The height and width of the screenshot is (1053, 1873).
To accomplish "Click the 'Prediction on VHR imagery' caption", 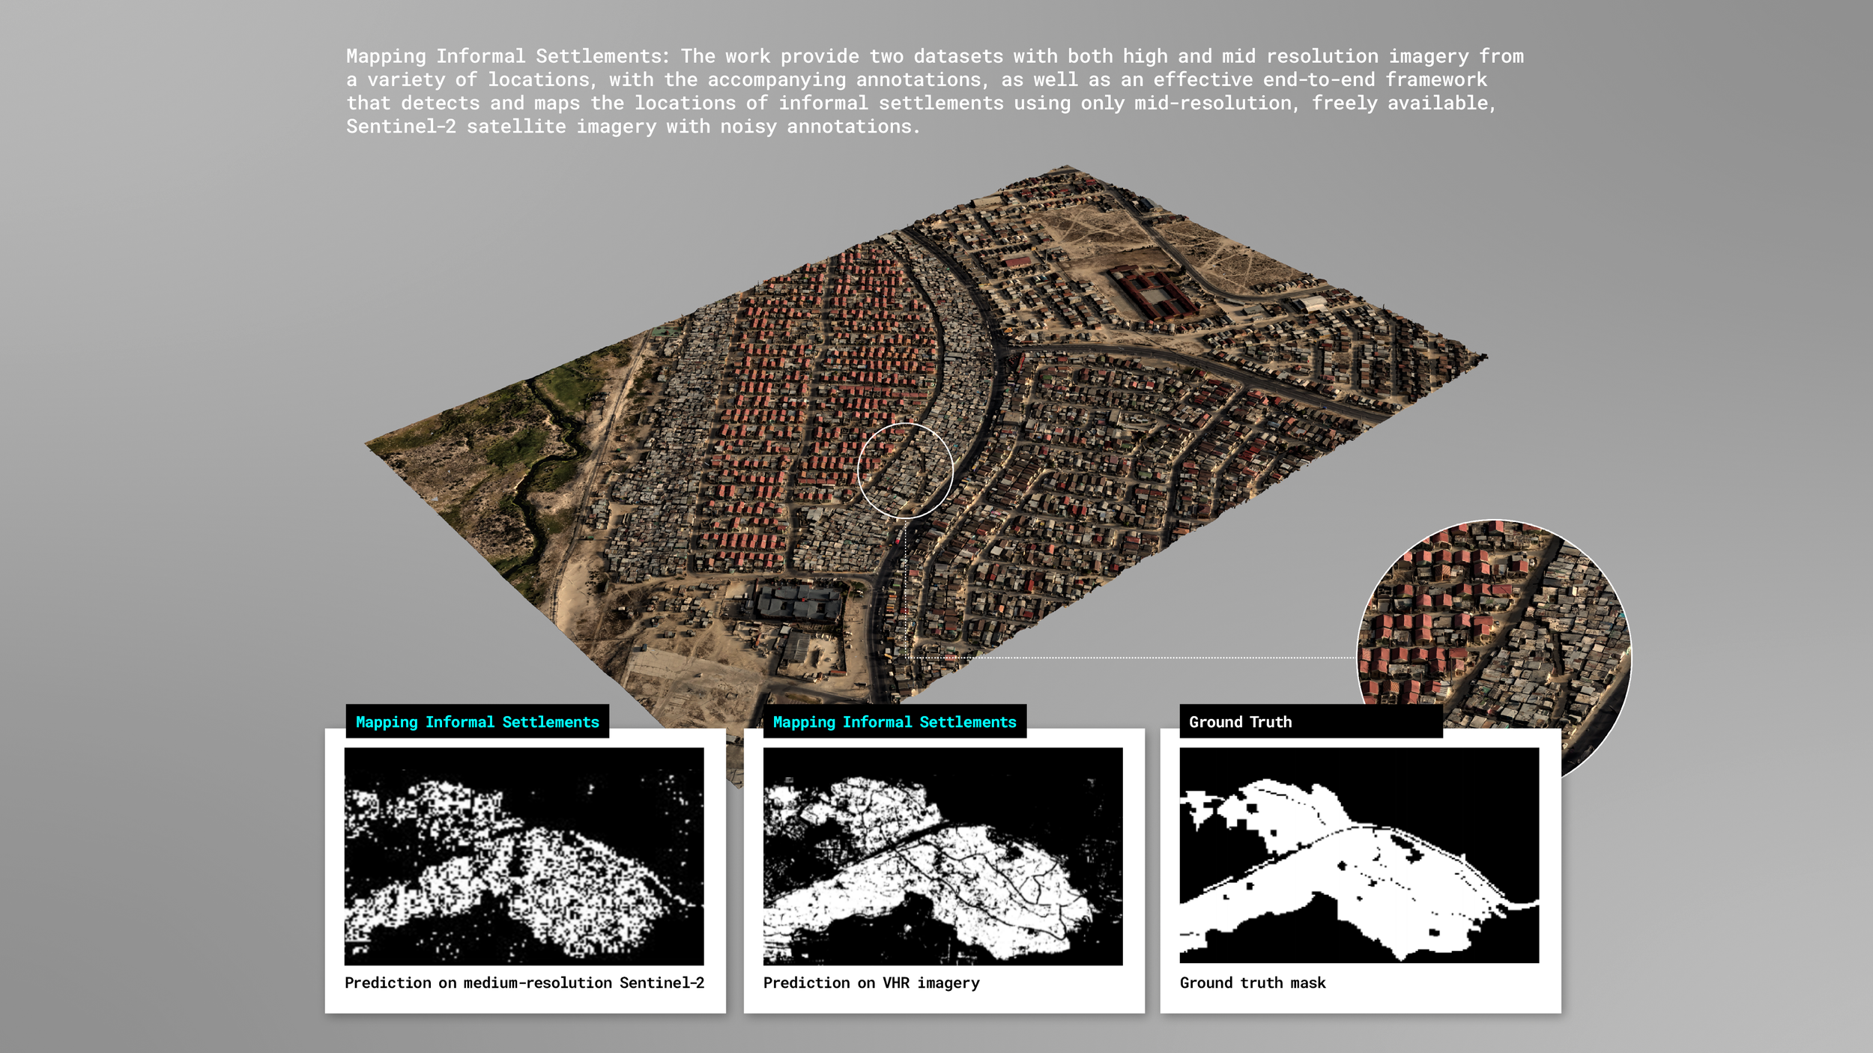I will pyautogui.click(x=871, y=982).
